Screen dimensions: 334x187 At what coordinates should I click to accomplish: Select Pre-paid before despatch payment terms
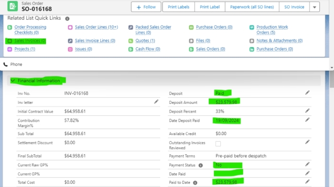click(241, 156)
